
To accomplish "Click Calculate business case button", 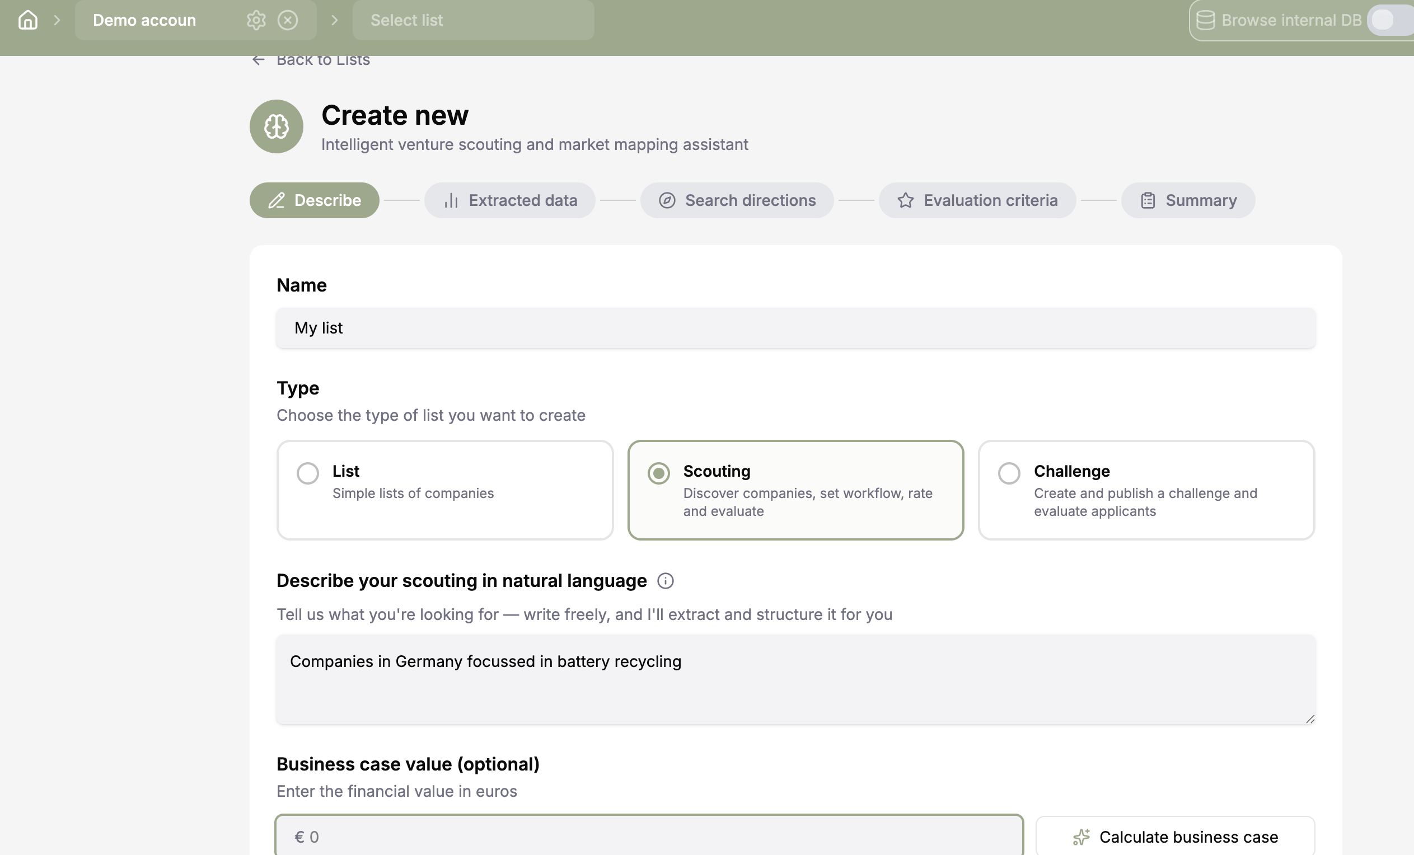I will coord(1175,837).
